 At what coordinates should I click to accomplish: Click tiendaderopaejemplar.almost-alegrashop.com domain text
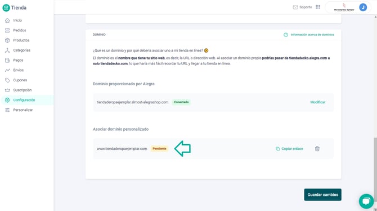pyautogui.click(x=132, y=102)
